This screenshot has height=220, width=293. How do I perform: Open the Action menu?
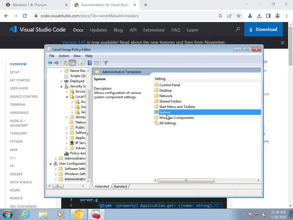64,56
